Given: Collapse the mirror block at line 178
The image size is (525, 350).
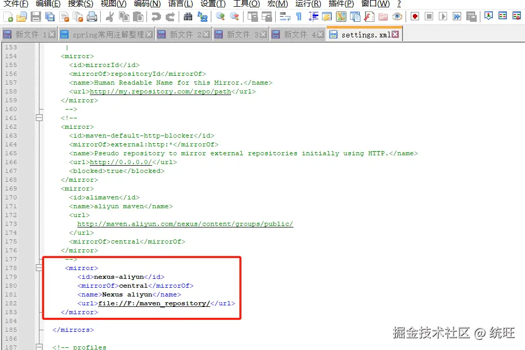Looking at the screenshot, I should [39, 268].
